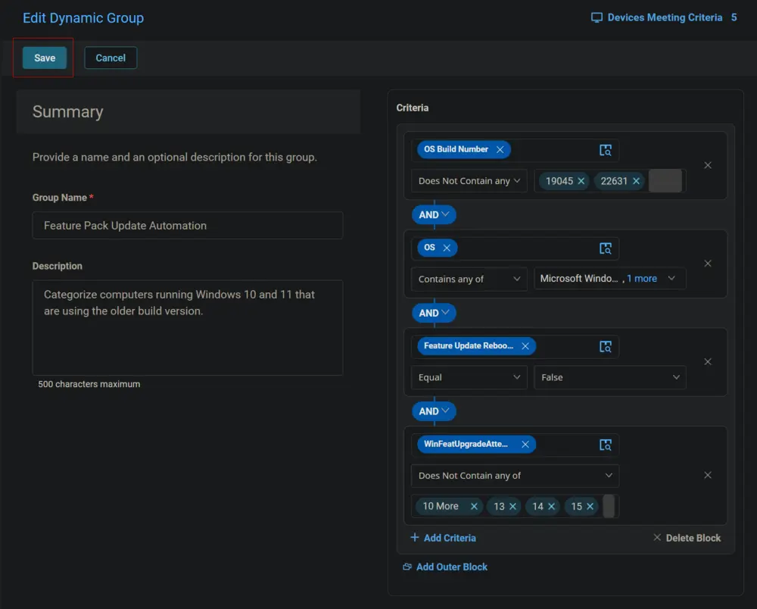Change AND operator below OS Build Number
Image resolution: width=757 pixels, height=609 pixels.
pos(434,215)
